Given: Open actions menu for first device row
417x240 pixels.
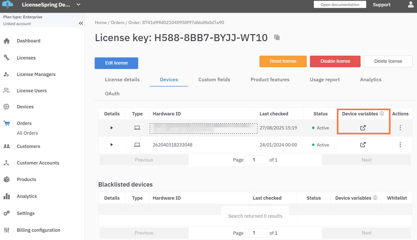Looking at the screenshot, I should coord(400,128).
